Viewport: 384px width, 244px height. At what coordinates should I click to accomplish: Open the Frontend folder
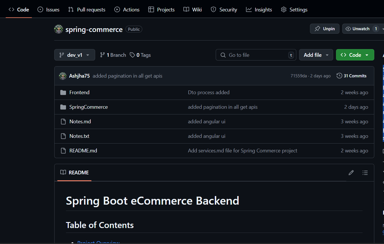79,92
